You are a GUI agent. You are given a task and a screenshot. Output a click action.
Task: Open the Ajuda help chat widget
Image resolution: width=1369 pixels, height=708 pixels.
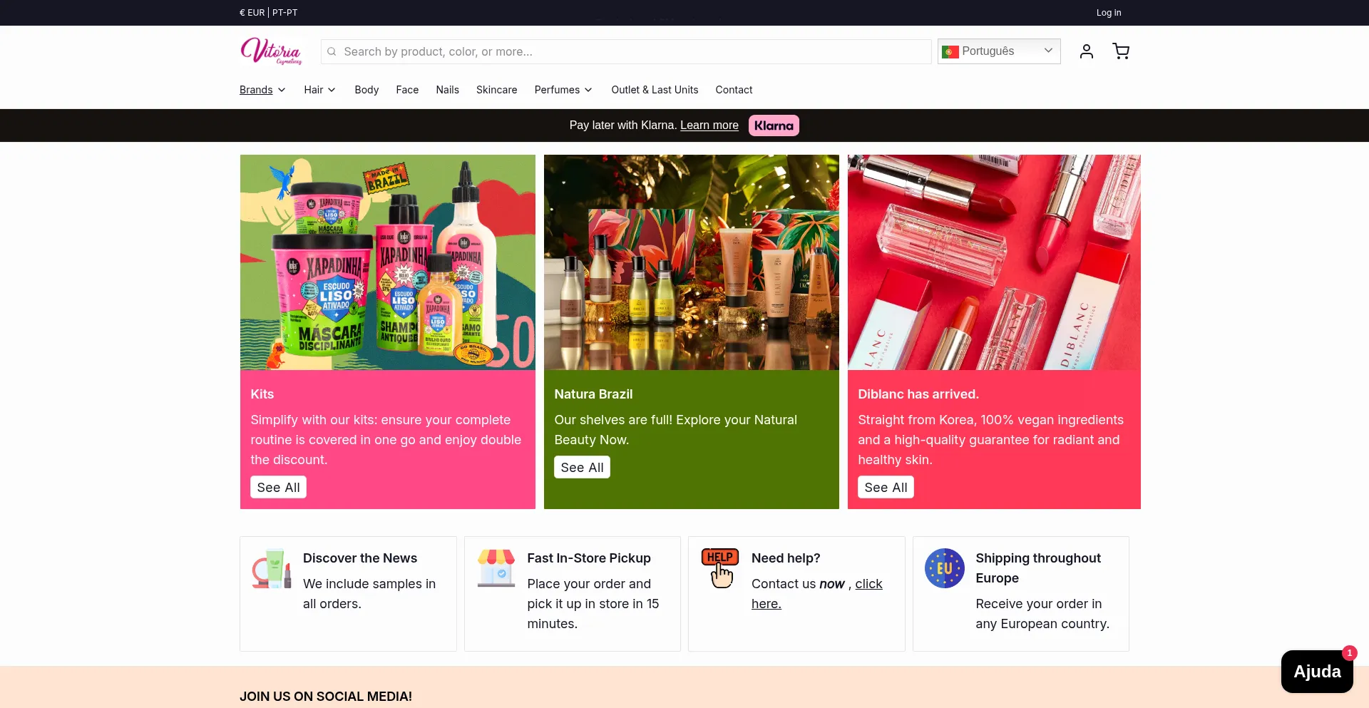pyautogui.click(x=1317, y=672)
